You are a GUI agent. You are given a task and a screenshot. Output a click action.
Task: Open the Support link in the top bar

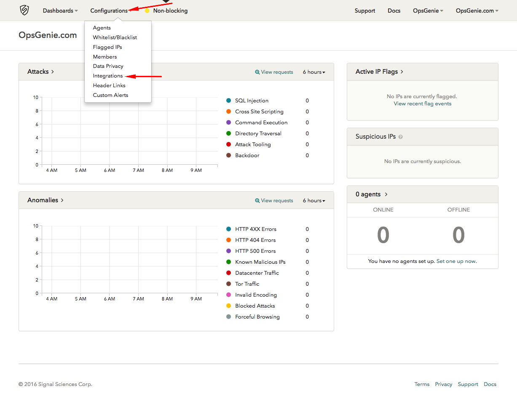pyautogui.click(x=365, y=11)
